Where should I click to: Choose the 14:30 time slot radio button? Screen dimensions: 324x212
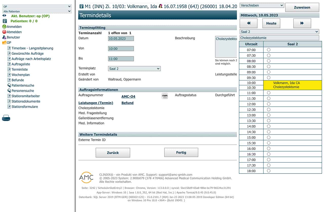[x=269, y=132]
